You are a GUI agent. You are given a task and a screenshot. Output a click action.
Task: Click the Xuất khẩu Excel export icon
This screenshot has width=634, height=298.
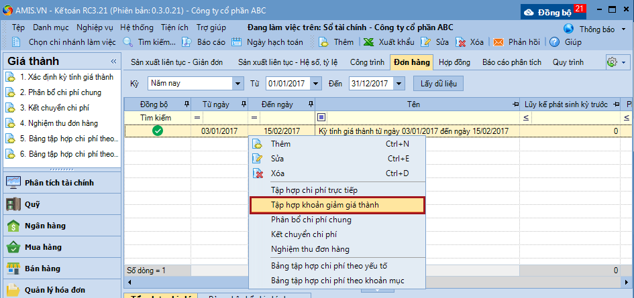coord(368,42)
